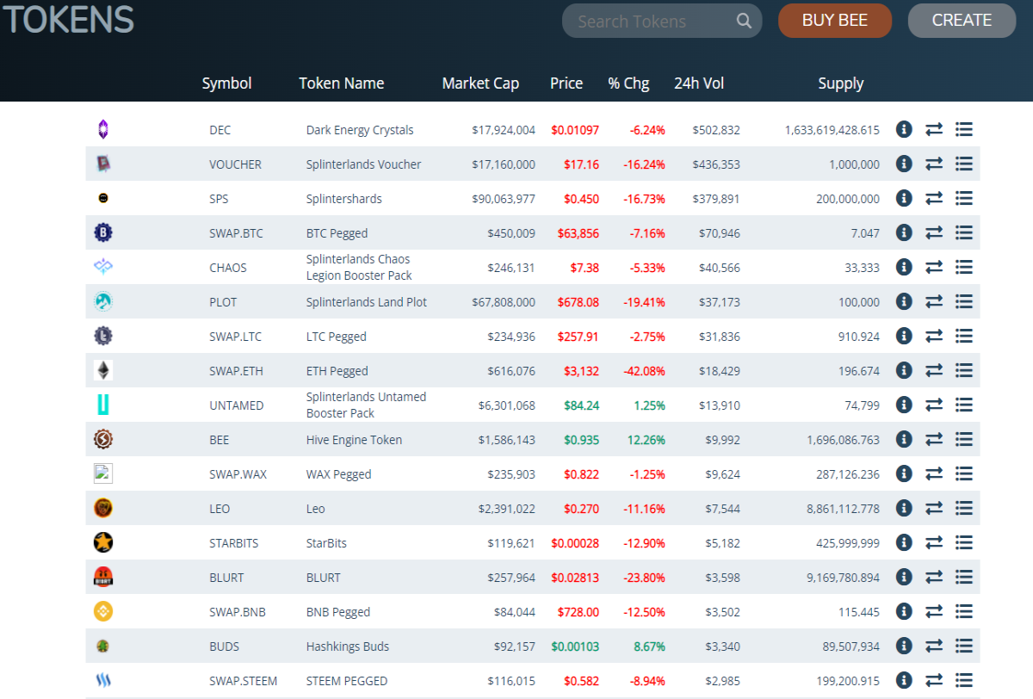The width and height of the screenshot is (1033, 699).
Task: Click the BUY BEE button
Action: click(835, 21)
